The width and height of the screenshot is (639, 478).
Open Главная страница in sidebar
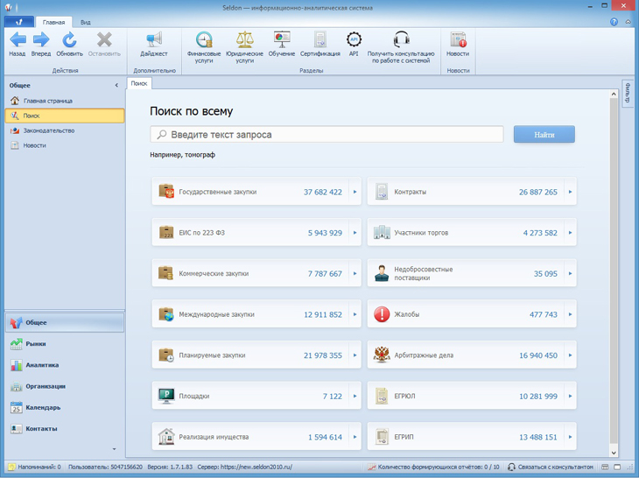[65, 101]
